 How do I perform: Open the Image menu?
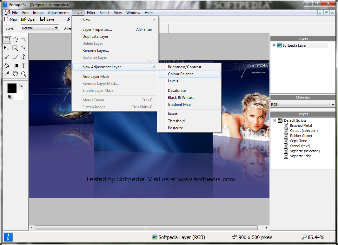38,12
